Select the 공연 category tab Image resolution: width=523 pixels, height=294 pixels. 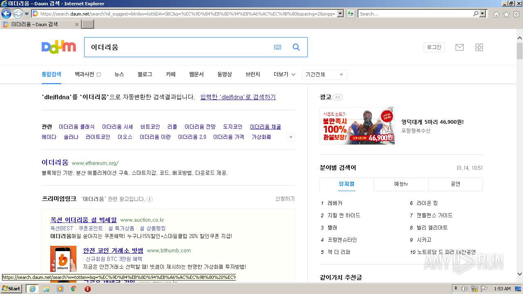[456, 184]
